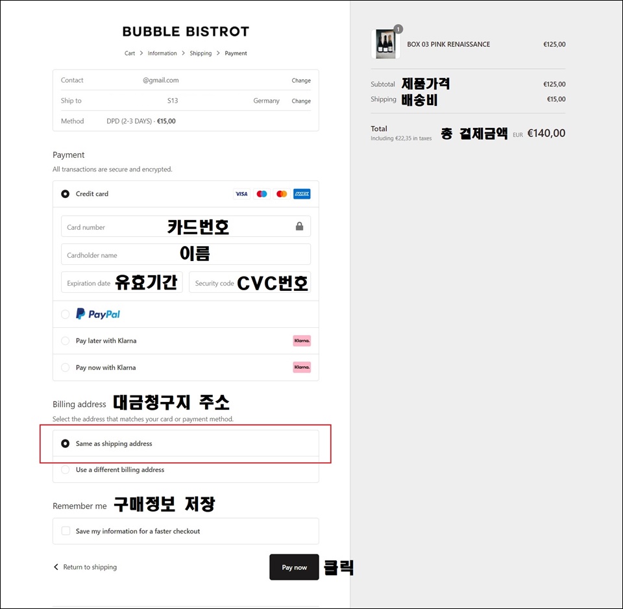Click the PayPal logo
The height and width of the screenshot is (609, 623).
click(98, 314)
